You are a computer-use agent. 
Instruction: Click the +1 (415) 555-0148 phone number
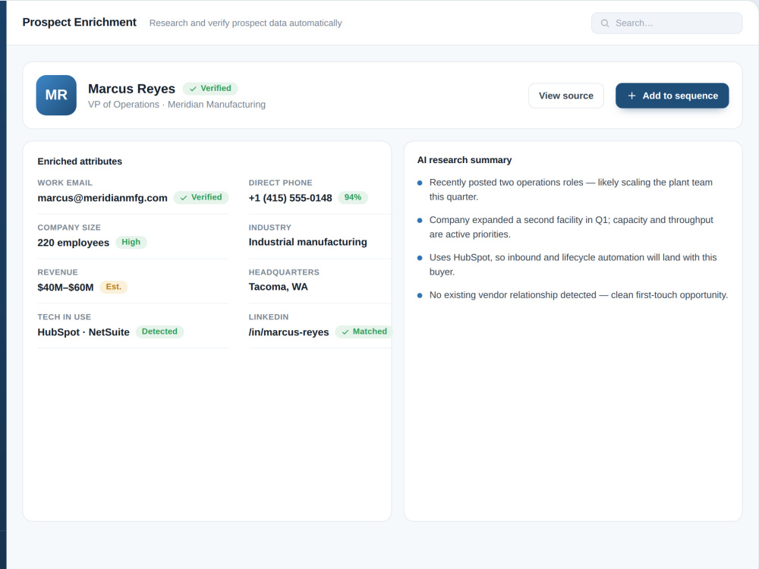click(x=291, y=198)
